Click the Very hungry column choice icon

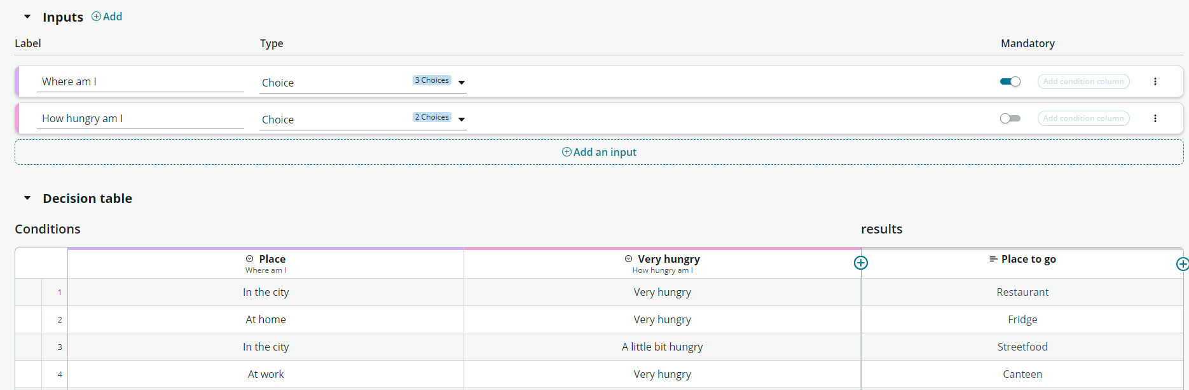coord(628,259)
